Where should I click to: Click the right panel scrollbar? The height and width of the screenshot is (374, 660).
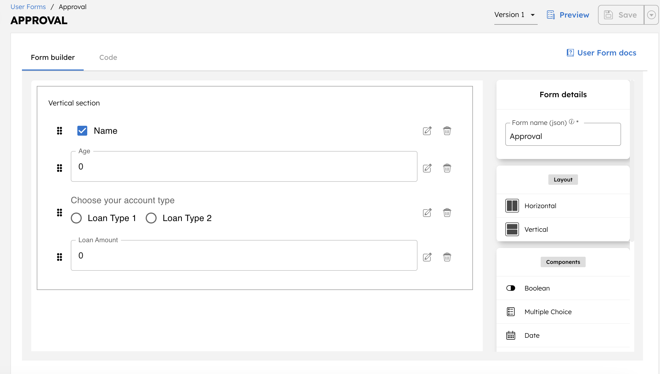pos(632,161)
